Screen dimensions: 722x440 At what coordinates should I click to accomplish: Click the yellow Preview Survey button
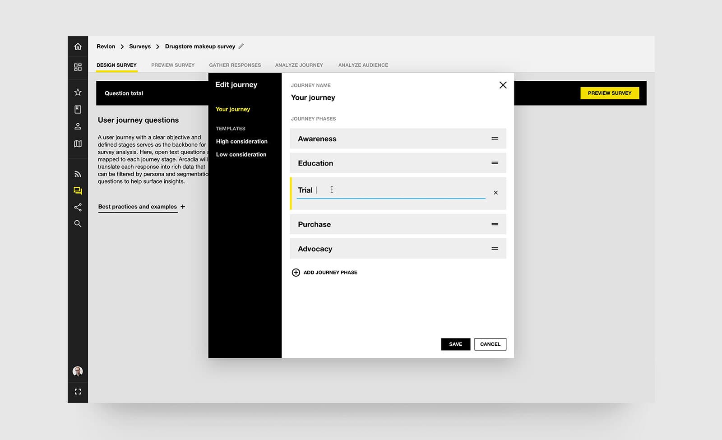click(x=610, y=93)
